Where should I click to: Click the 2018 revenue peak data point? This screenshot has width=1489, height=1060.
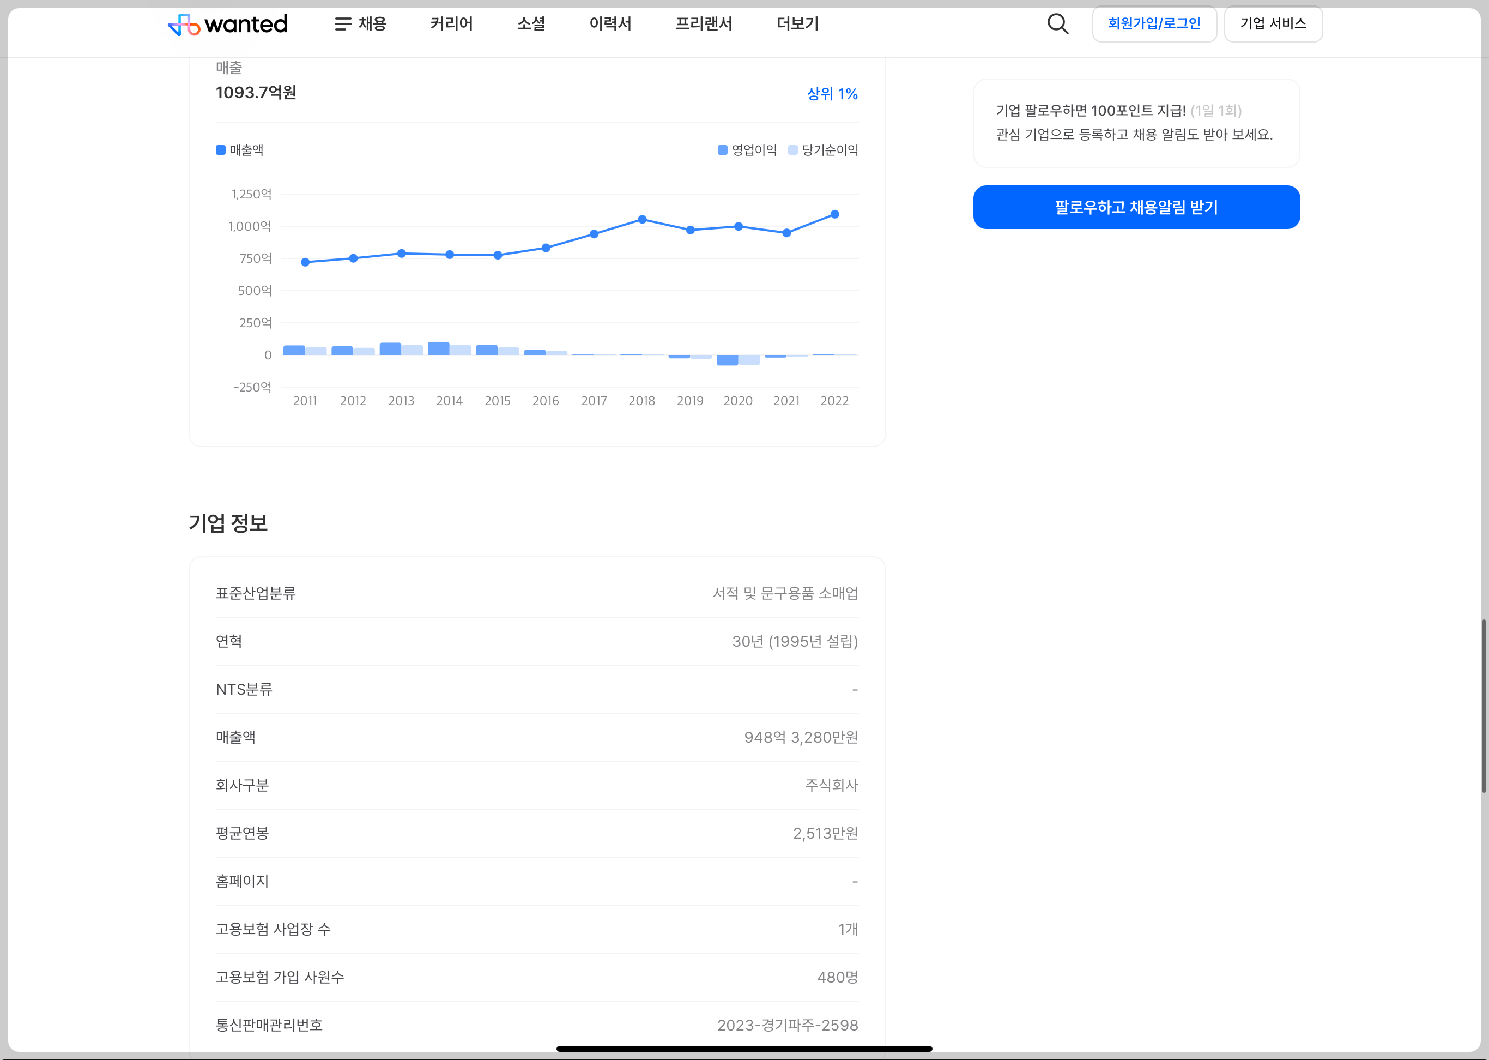point(642,219)
